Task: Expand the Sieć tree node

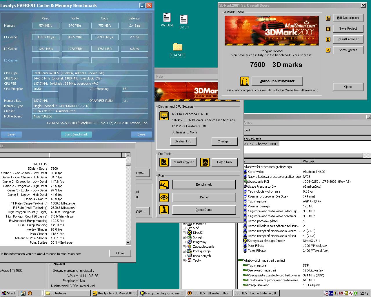Action: tap(184, 228)
